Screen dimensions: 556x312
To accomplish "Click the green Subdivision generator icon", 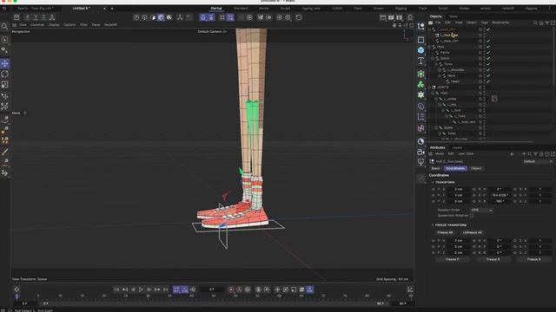I will [420, 74].
